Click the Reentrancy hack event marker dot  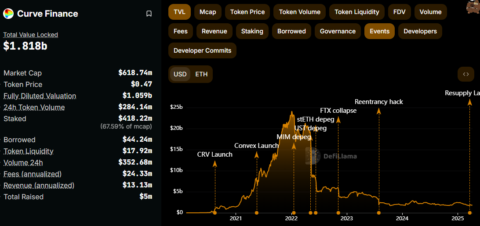[x=379, y=213]
